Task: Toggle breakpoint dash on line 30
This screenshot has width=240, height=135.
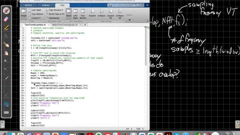Action: (25, 100)
